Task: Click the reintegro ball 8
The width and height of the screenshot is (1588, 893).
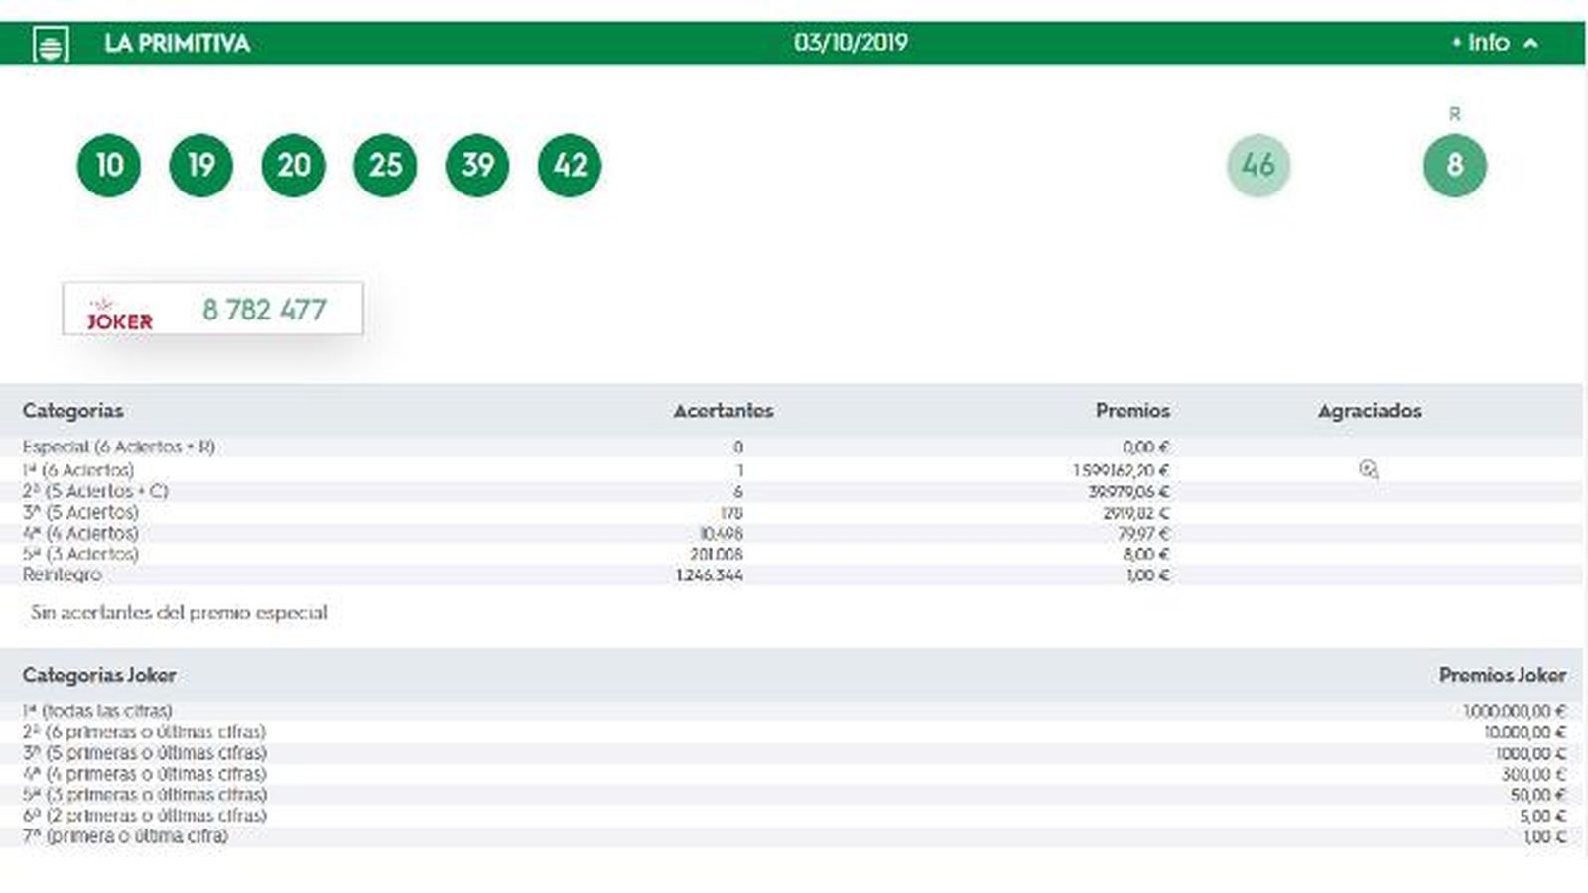Action: 1455,165
